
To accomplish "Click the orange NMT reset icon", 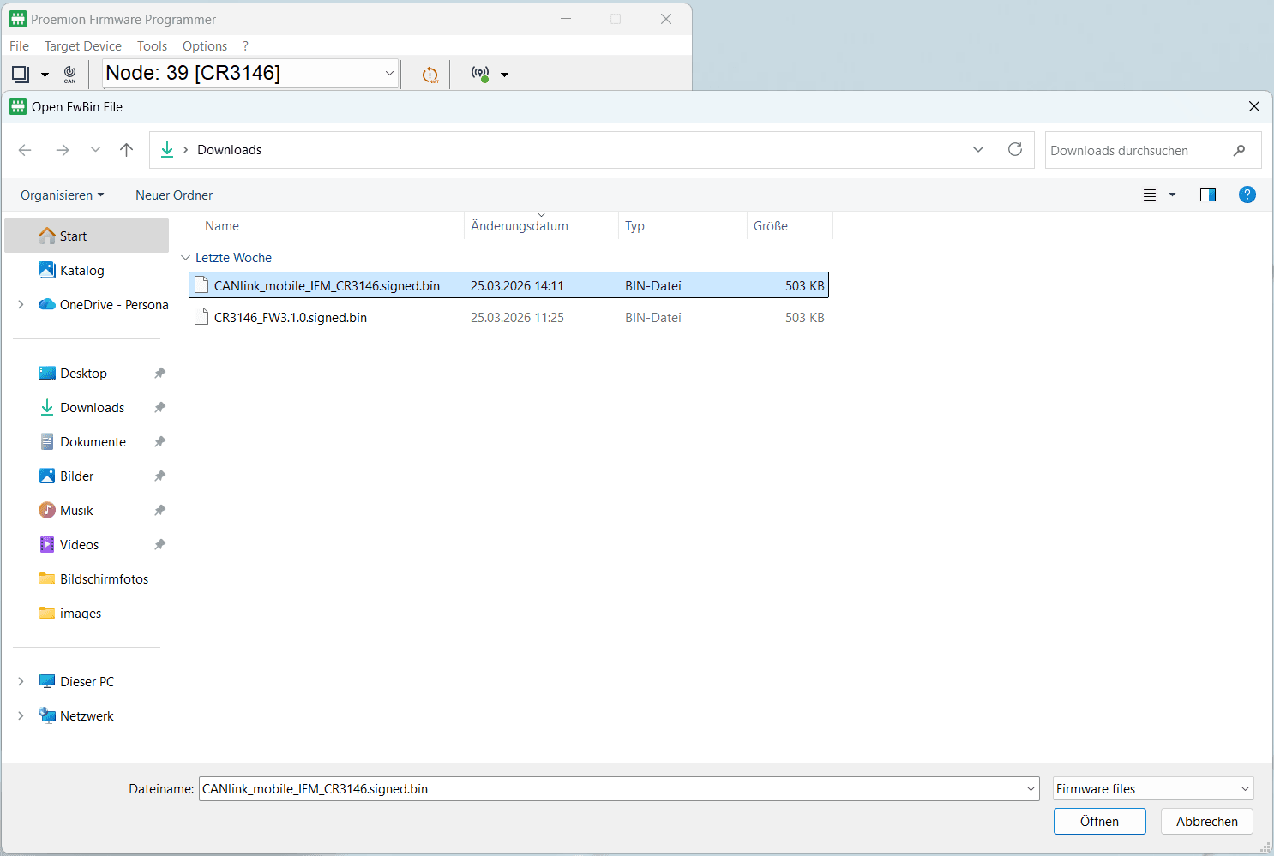I will point(430,75).
